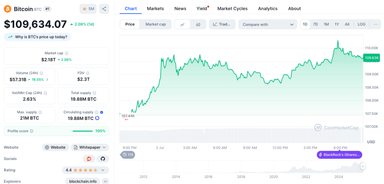Open the Yield tab
This screenshot has height=184, width=384.
point(202,9)
